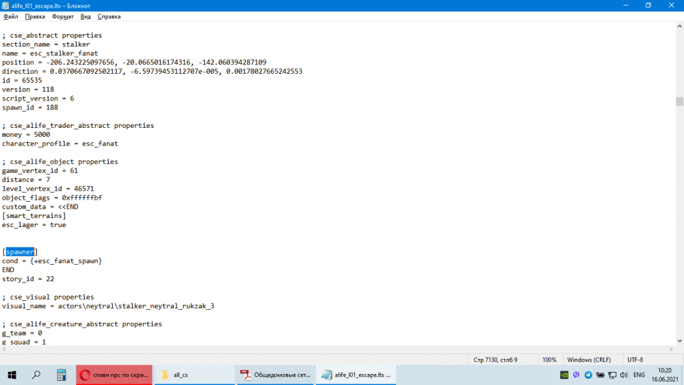Close the Notepad window
The height and width of the screenshot is (385, 684).
[x=672, y=5]
